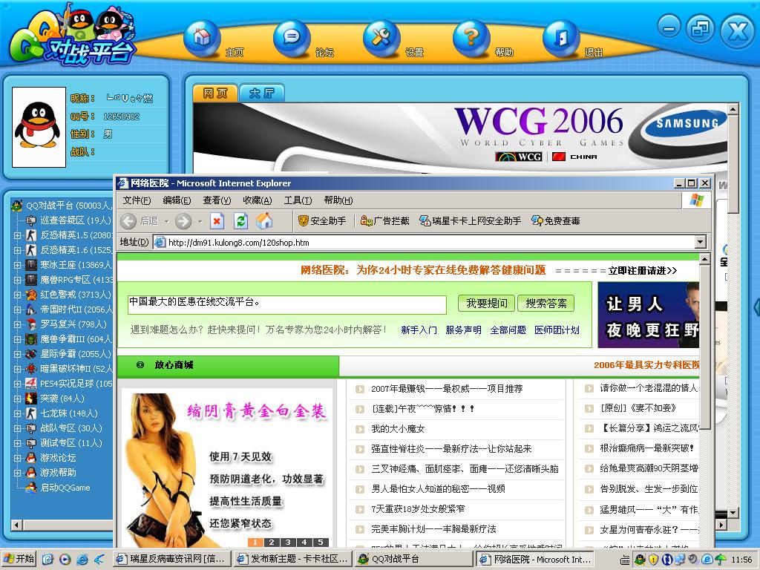
Task: Launch Windows Media Player quick launch icon
Action: [x=65, y=560]
